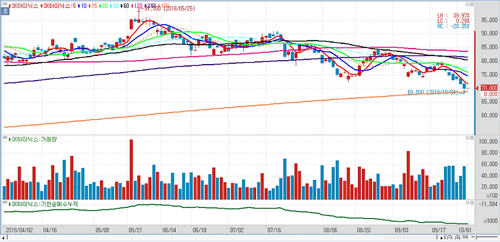This screenshot has width=500, height=242.
Task: Select the pink 120 moving average legend
Action: pos(137,6)
